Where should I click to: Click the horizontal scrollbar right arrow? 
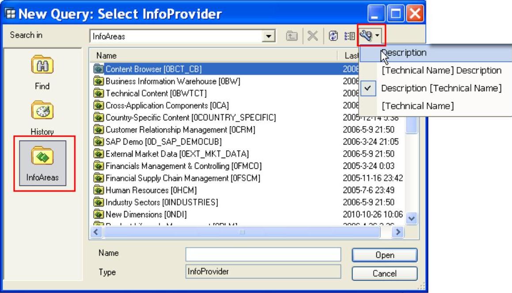coord(398,232)
